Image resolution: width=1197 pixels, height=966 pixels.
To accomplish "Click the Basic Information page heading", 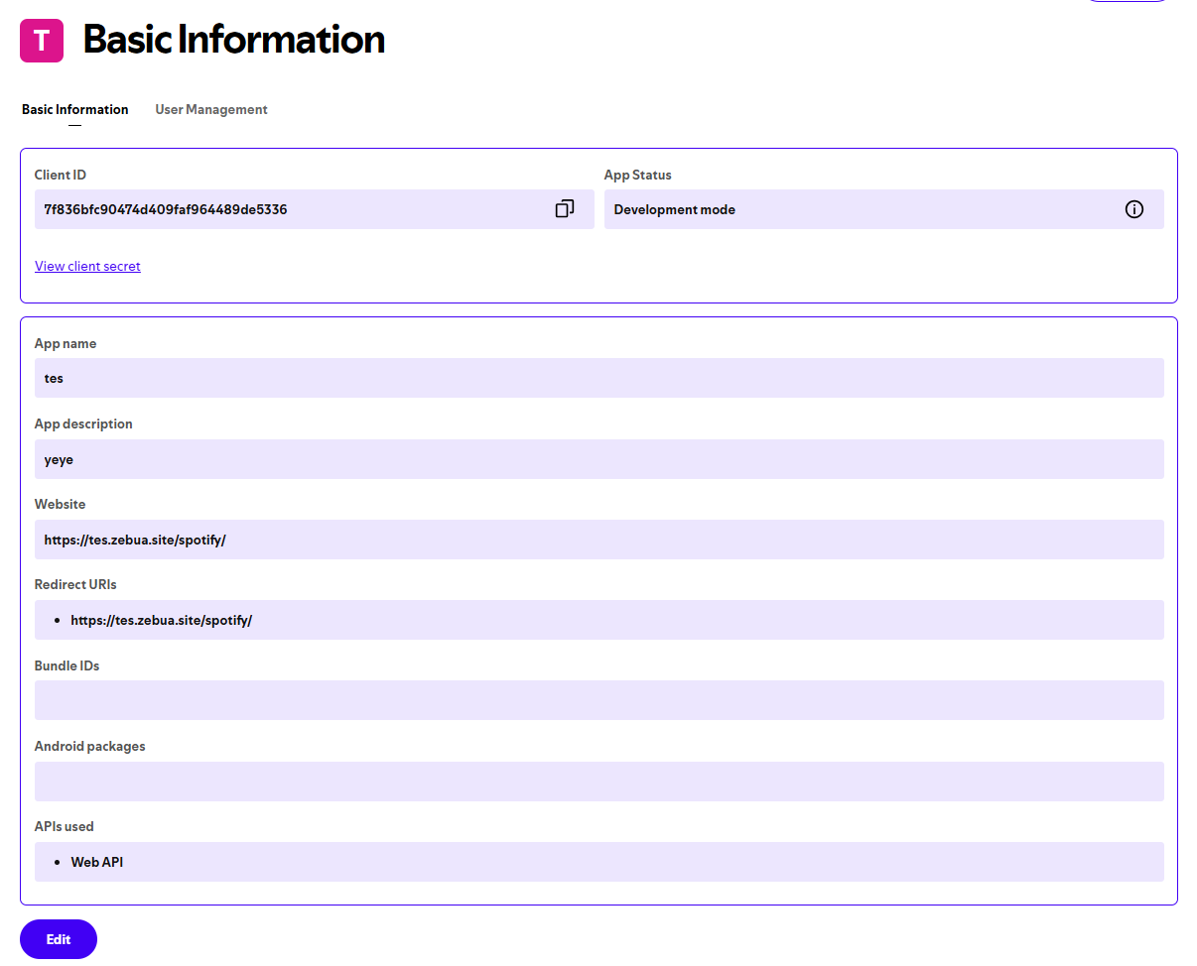I will click(x=234, y=40).
